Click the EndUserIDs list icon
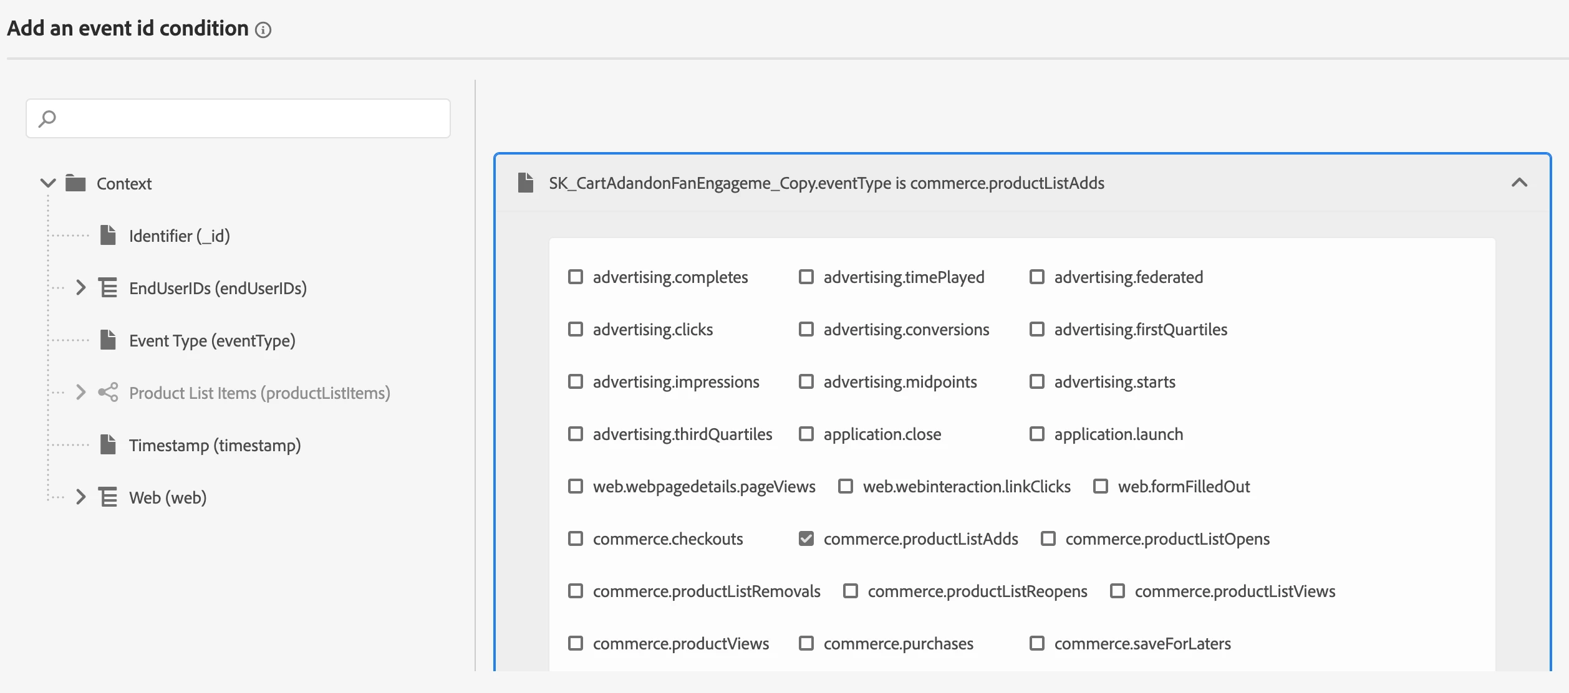This screenshot has height=693, width=1569. coord(108,288)
